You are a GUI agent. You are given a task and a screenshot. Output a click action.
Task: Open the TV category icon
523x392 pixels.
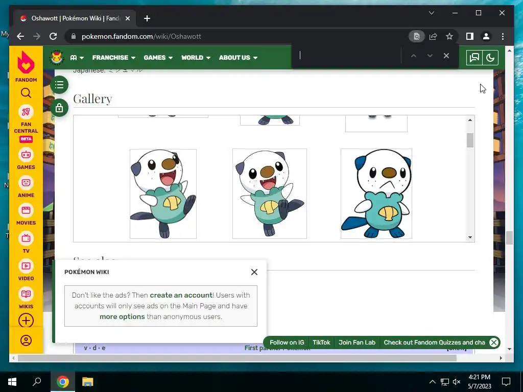(26, 238)
